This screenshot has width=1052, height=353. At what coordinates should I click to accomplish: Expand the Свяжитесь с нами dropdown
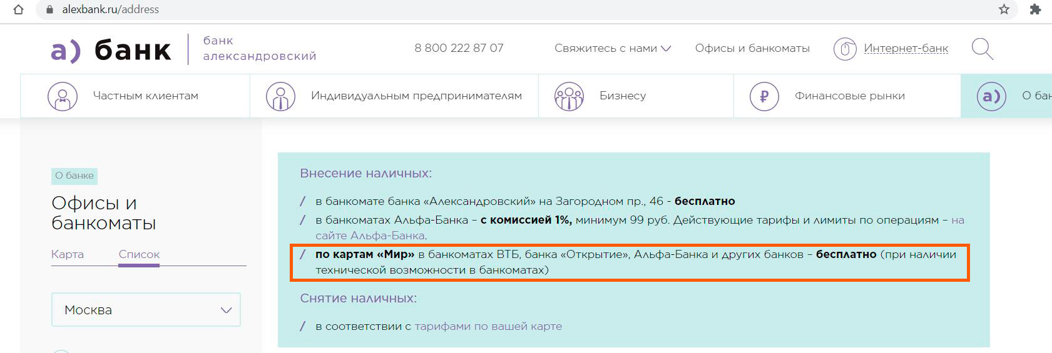[612, 48]
